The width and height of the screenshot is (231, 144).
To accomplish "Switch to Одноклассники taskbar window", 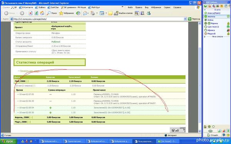I will click(74, 141).
